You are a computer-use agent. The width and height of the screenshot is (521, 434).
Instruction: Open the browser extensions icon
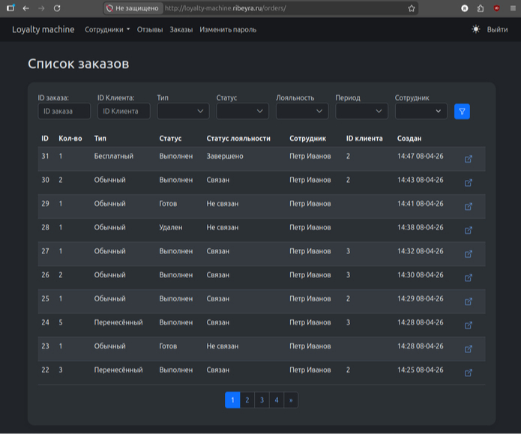click(481, 8)
